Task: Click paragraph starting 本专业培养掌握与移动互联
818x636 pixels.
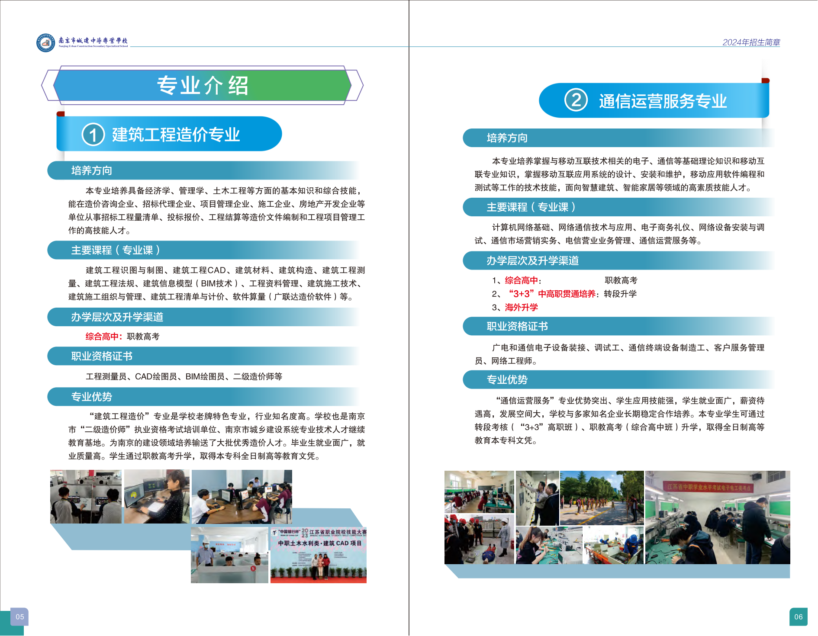Action: click(620, 174)
